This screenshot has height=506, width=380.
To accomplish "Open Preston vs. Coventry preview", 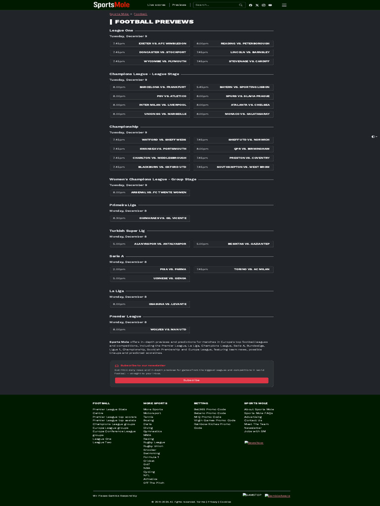I will 234,158.
